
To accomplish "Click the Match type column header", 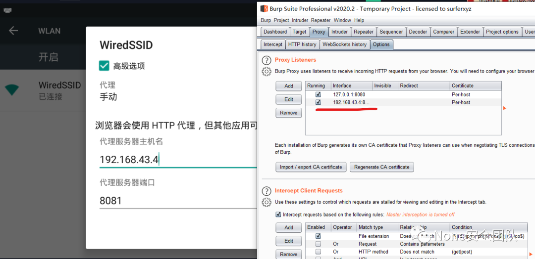I will tap(377, 227).
